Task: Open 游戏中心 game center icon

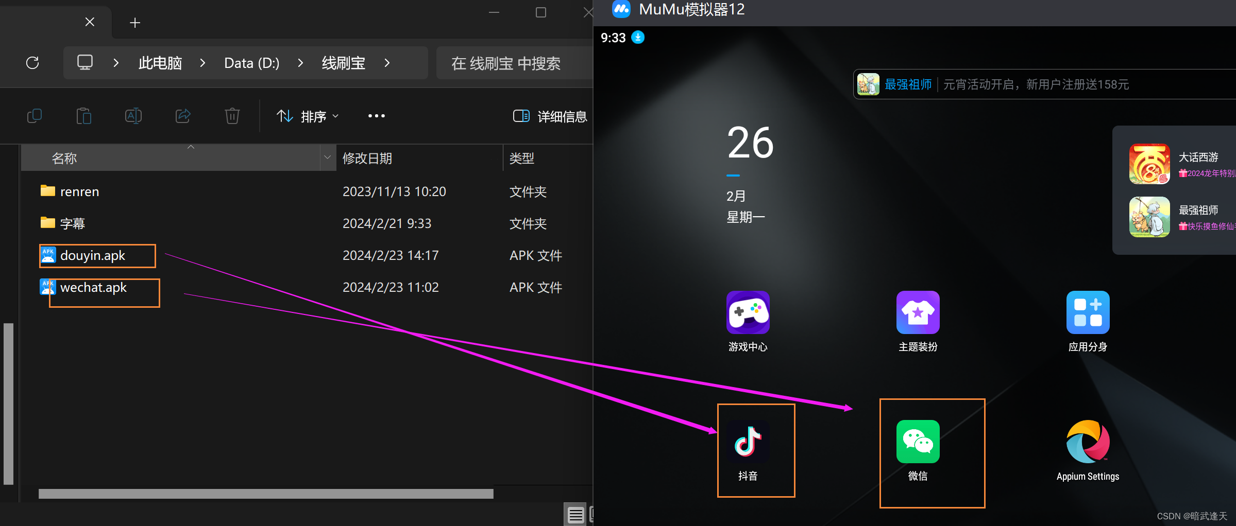Action: tap(748, 312)
